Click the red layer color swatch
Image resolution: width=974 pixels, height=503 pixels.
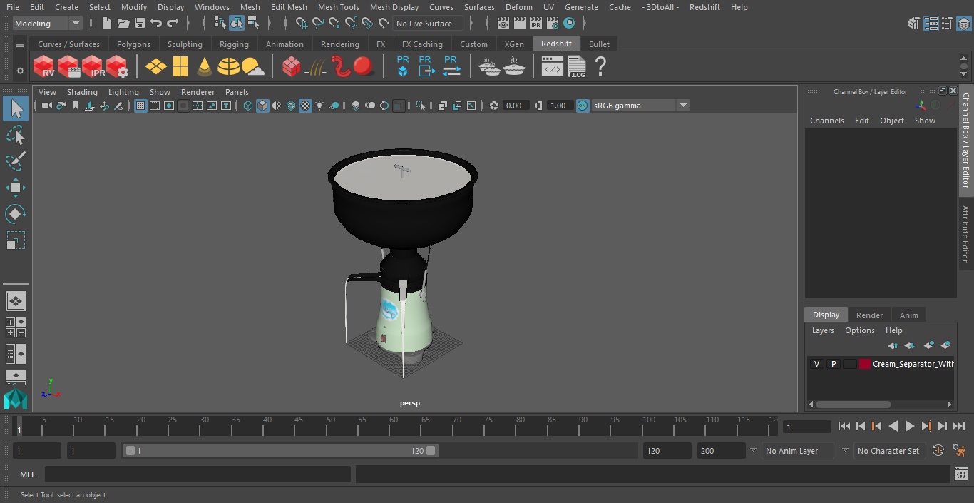865,364
